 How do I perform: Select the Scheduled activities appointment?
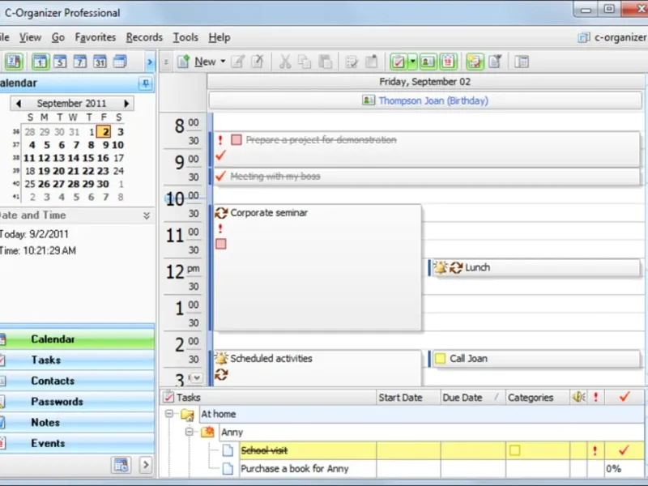318,369
